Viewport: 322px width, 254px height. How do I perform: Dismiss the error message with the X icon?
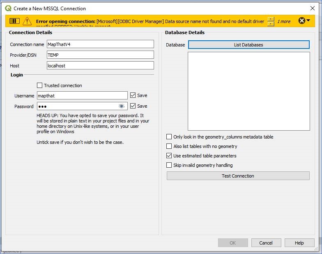(x=301, y=21)
